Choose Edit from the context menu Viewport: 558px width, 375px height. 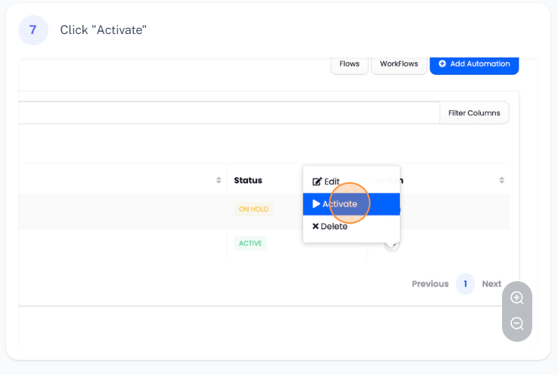point(332,181)
